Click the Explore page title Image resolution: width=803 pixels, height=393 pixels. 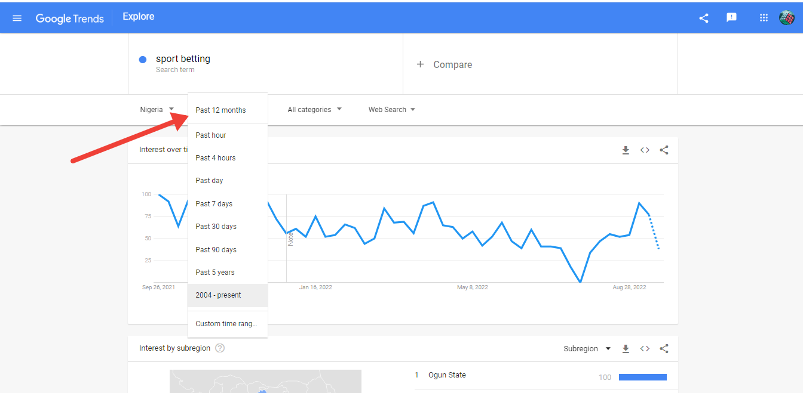pyautogui.click(x=139, y=17)
